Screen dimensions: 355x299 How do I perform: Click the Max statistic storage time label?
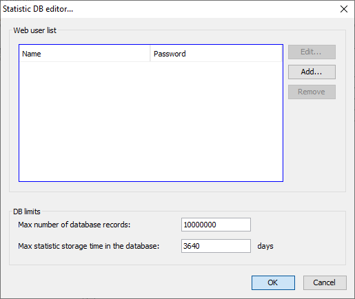[x=89, y=246]
